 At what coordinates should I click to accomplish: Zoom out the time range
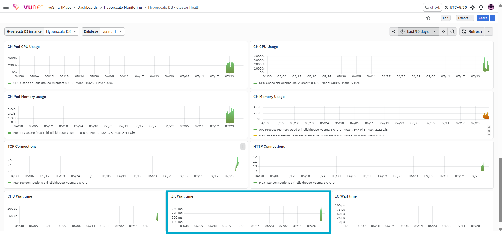tap(452, 31)
